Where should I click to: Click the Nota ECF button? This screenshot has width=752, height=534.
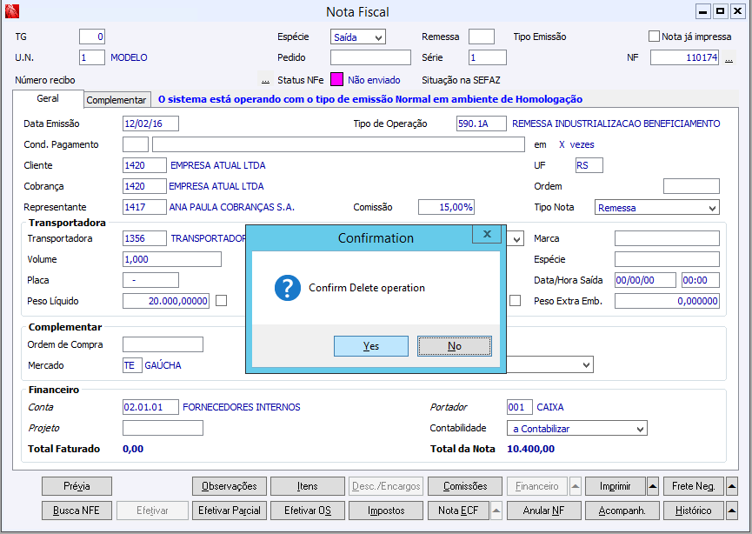coord(458,511)
